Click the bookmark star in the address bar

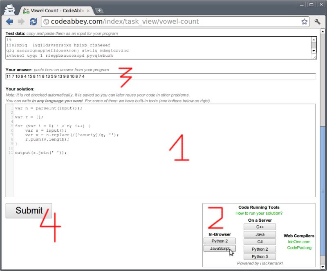(x=305, y=22)
